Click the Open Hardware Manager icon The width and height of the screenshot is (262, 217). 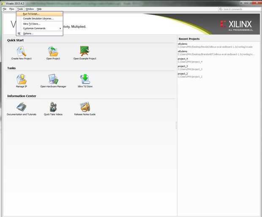coord(53,79)
